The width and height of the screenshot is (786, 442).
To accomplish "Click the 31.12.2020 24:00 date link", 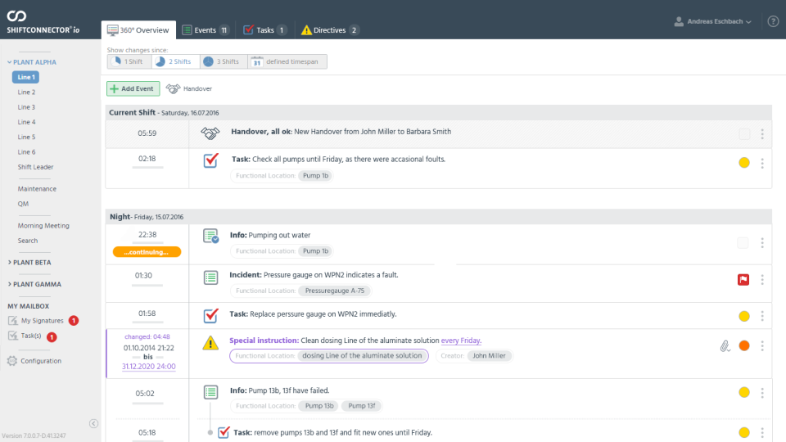I will pyautogui.click(x=148, y=367).
